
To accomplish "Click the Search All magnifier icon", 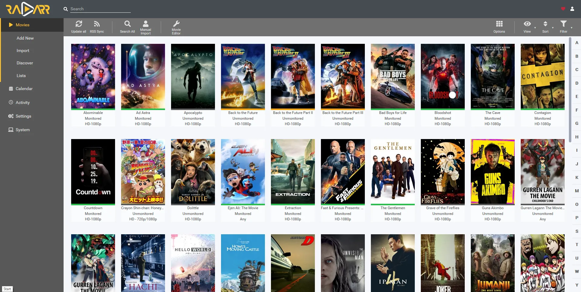I will click(127, 24).
